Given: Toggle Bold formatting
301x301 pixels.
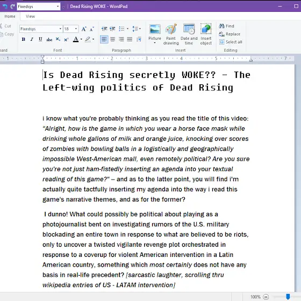Looking at the screenshot, I should click(x=24, y=39).
